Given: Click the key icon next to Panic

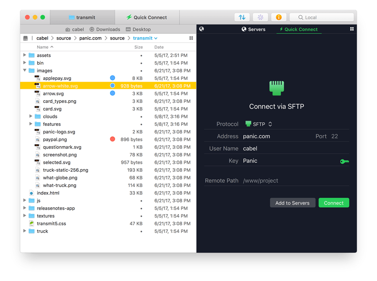Looking at the screenshot, I should (344, 161).
